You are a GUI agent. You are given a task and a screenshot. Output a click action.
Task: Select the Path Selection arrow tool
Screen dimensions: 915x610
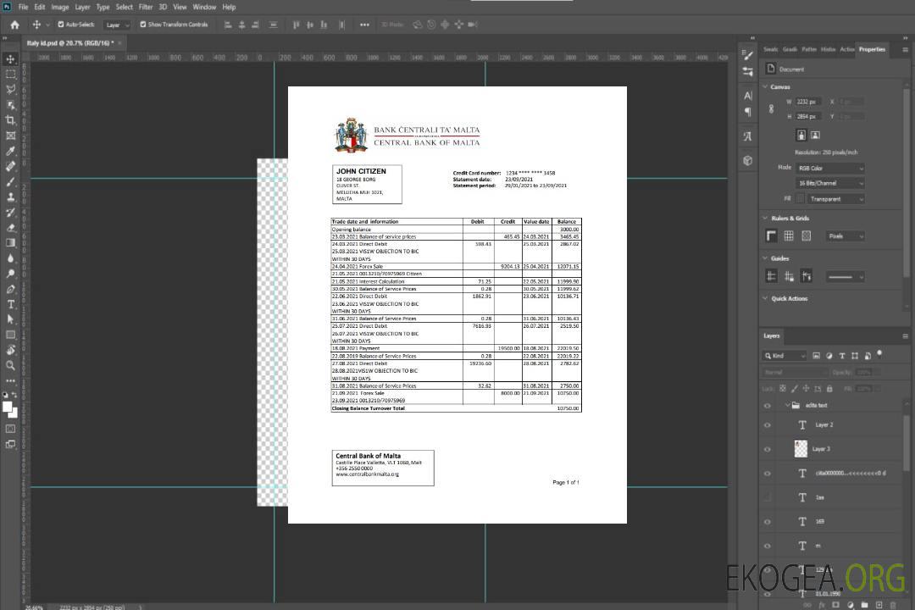(10, 319)
